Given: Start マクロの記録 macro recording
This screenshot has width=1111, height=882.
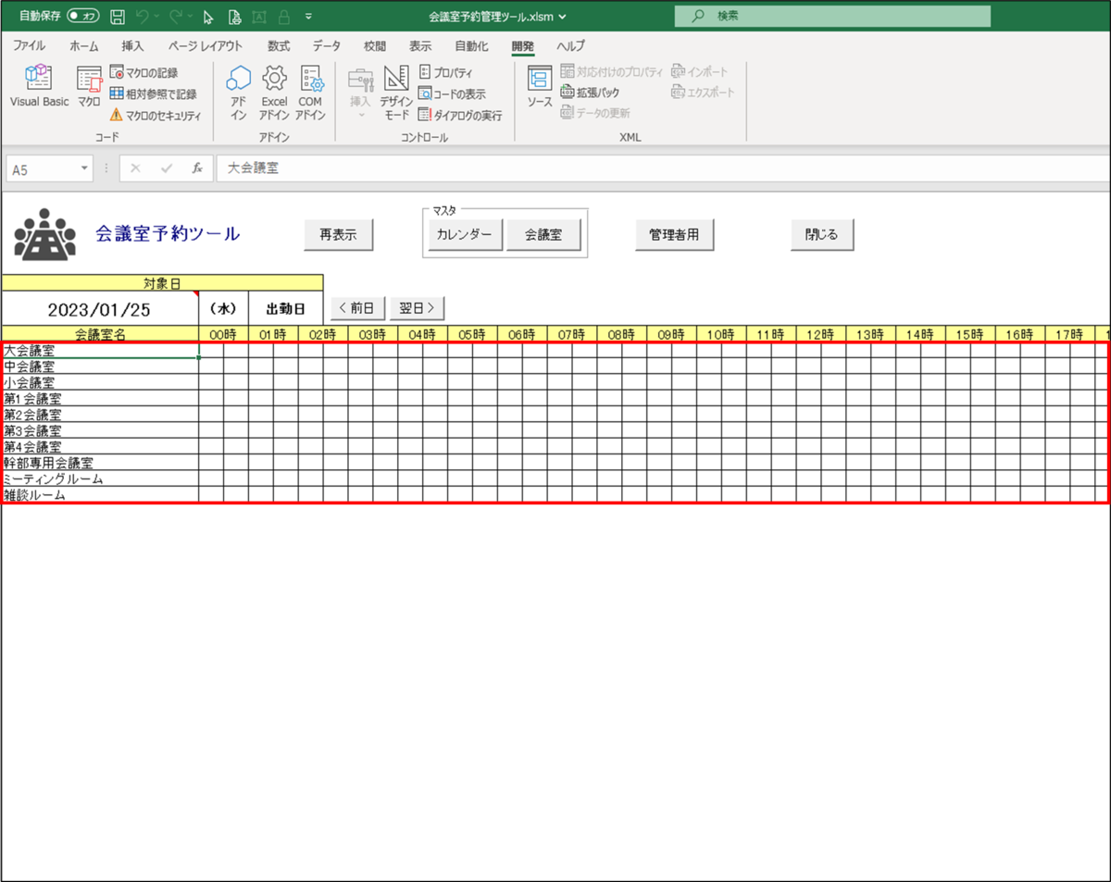Looking at the screenshot, I should [x=144, y=72].
